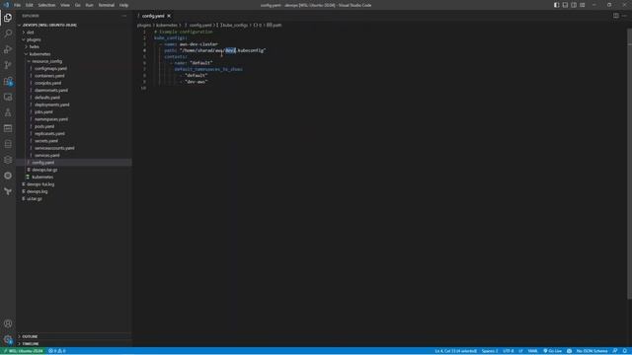The width and height of the screenshot is (632, 355).
Task: Open the Remote Explorer view
Action: click(x=8, y=97)
